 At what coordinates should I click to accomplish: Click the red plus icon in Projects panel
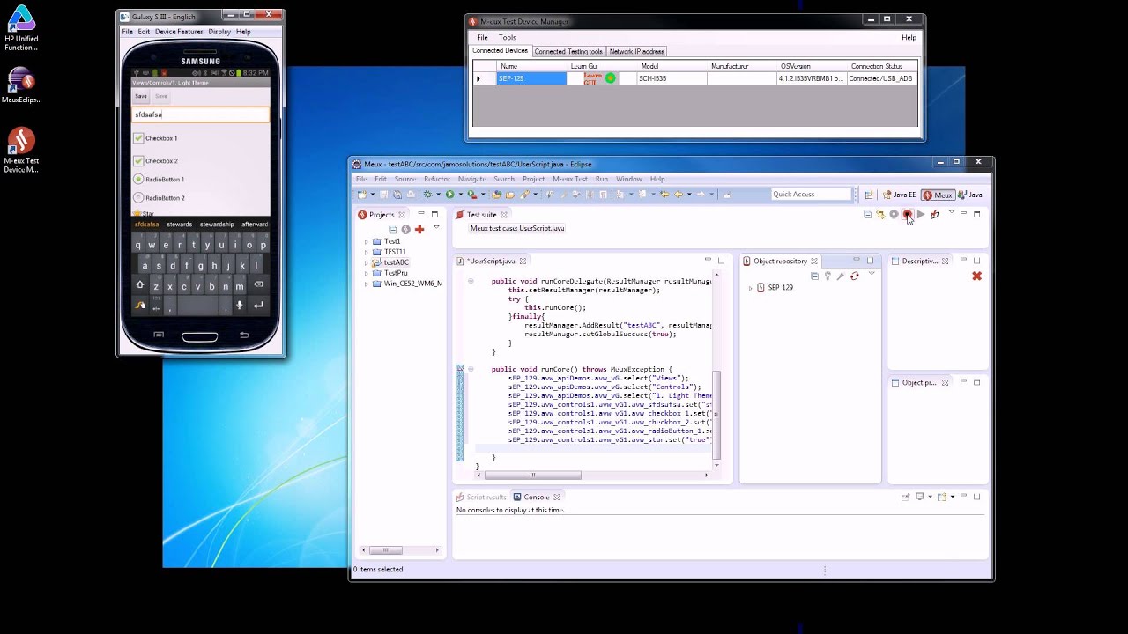coord(419,230)
